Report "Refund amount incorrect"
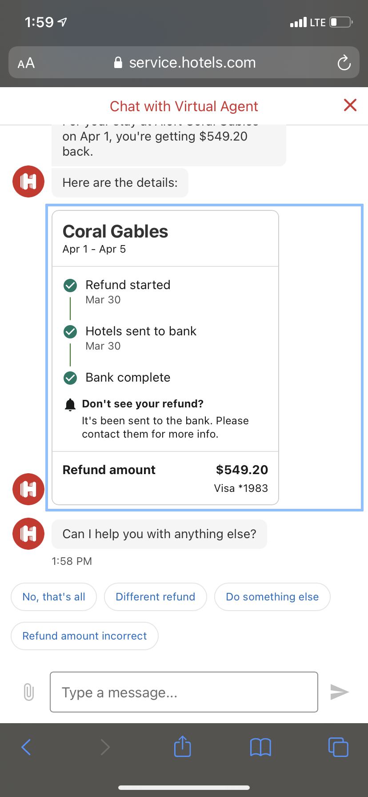The image size is (368, 797). (x=84, y=636)
